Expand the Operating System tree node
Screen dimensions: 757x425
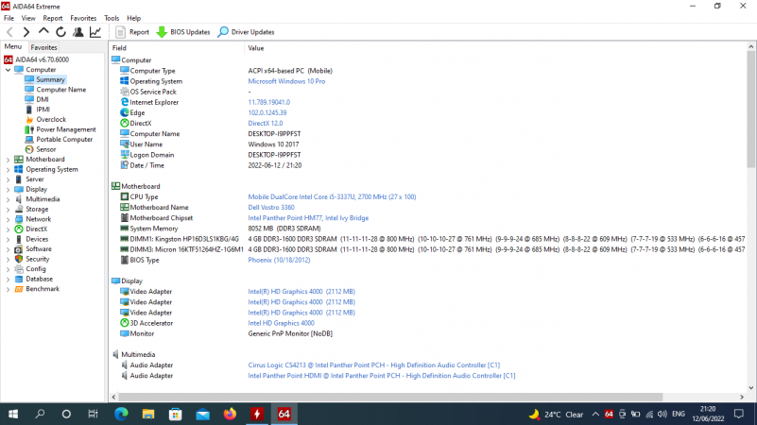(8, 170)
